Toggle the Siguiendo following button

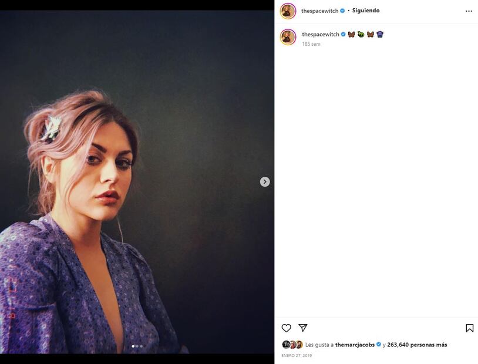(x=366, y=11)
